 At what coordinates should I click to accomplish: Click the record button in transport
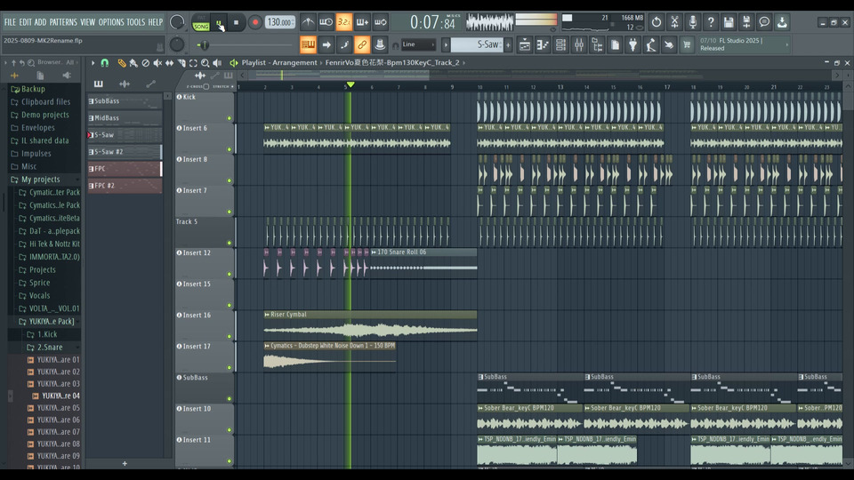tap(255, 22)
